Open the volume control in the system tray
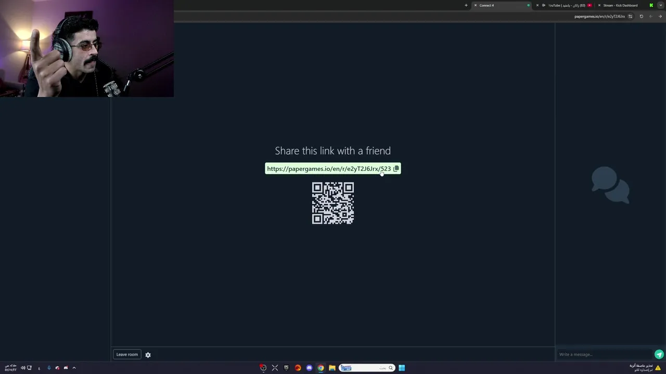This screenshot has height=374, width=666. click(x=23, y=368)
